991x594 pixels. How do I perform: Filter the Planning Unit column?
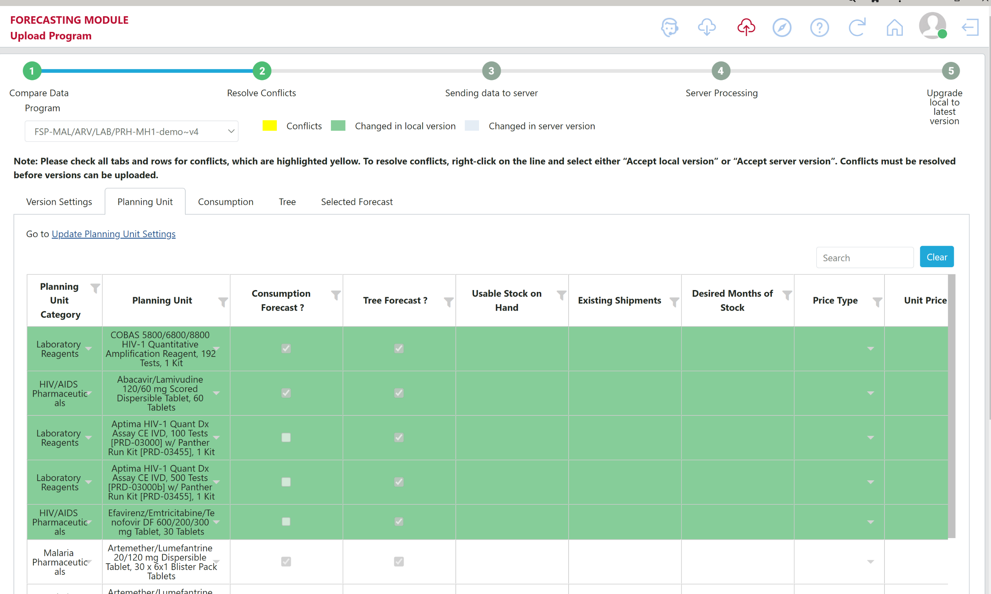pyautogui.click(x=223, y=302)
